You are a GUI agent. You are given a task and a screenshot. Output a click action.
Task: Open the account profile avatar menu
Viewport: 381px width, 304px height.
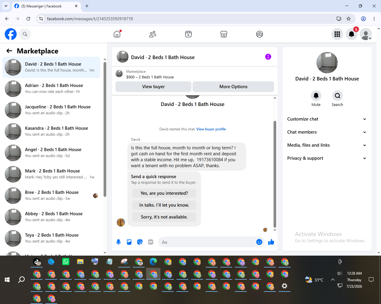tap(366, 34)
